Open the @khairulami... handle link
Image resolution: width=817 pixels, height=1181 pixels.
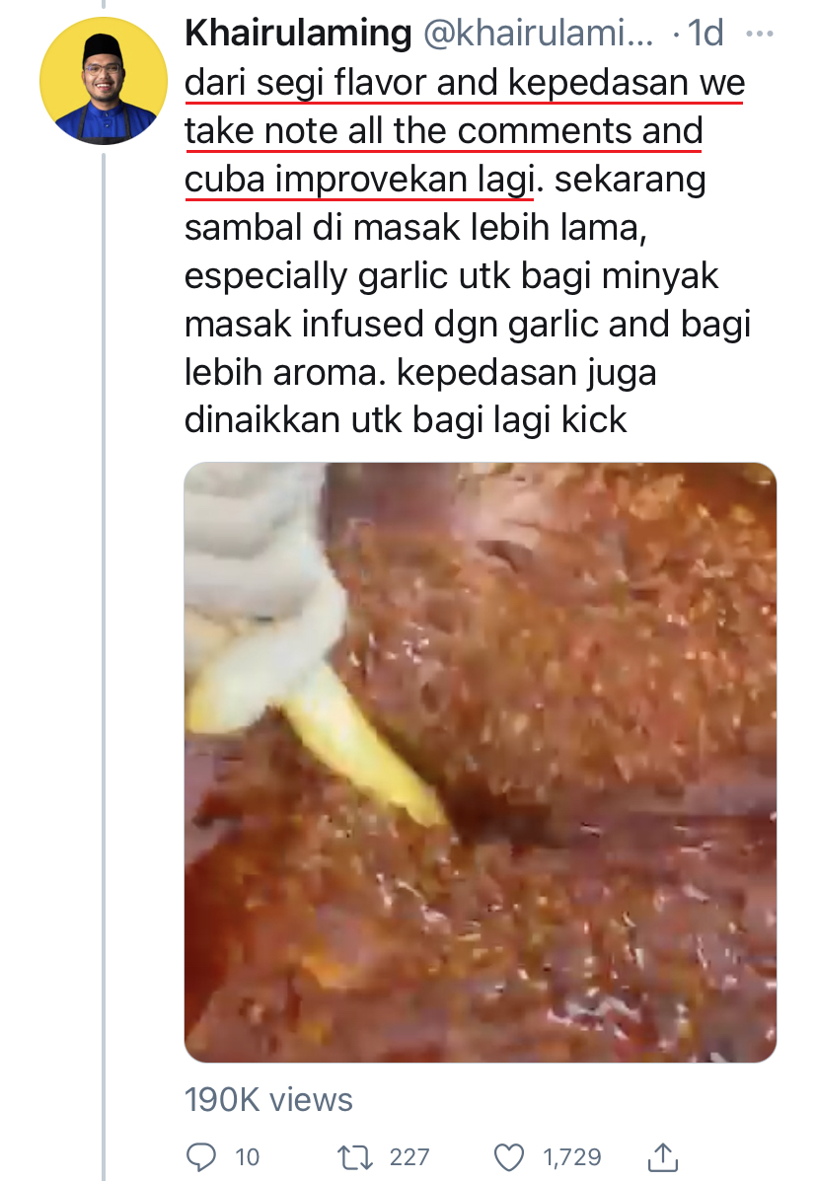(539, 34)
